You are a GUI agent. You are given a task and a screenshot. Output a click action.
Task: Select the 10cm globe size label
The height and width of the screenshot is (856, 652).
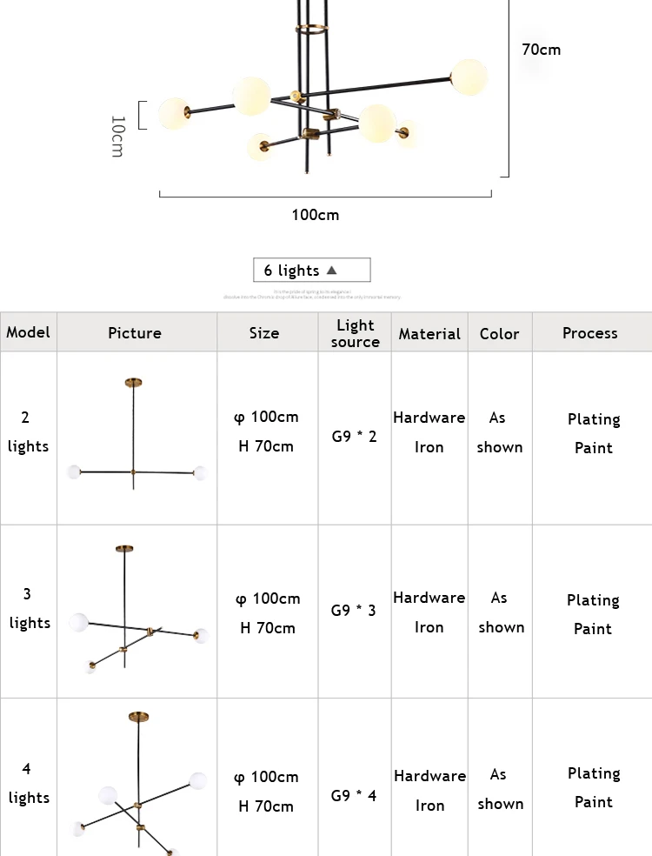click(118, 136)
